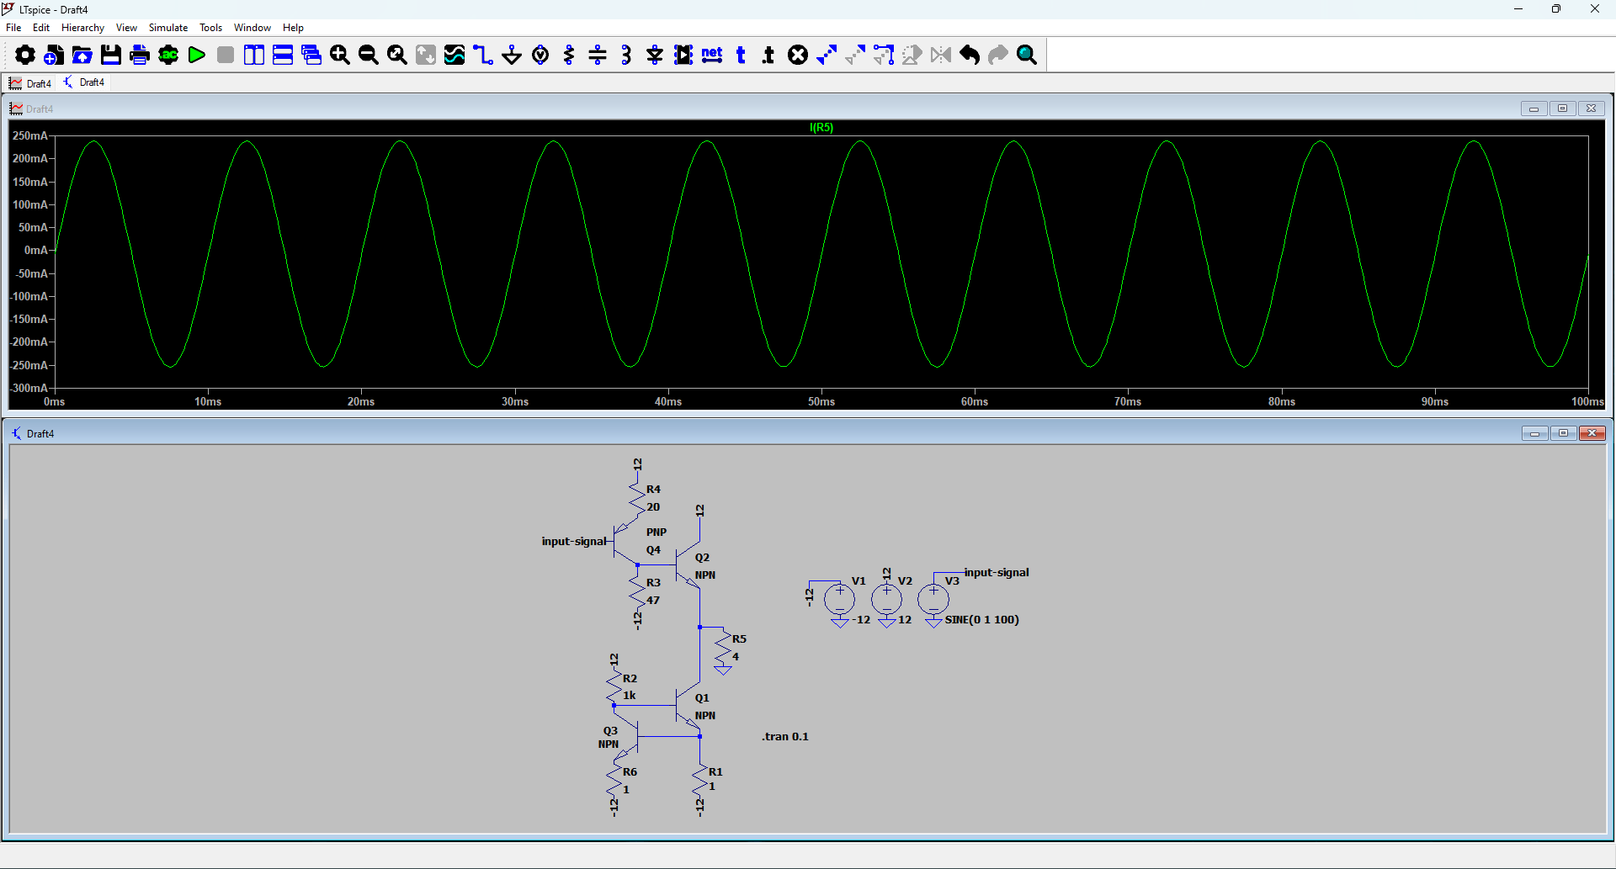The height and width of the screenshot is (869, 1616).
Task: Click the input-signal label near Q4
Action: (x=574, y=542)
